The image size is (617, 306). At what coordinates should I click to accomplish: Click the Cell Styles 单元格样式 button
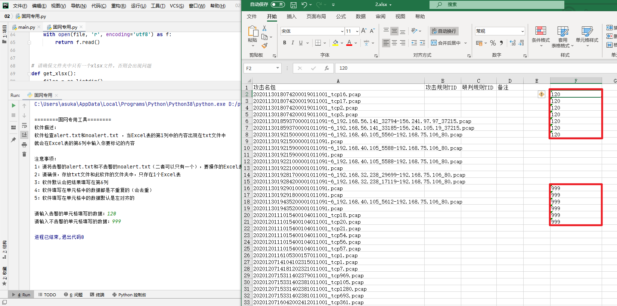pos(587,36)
